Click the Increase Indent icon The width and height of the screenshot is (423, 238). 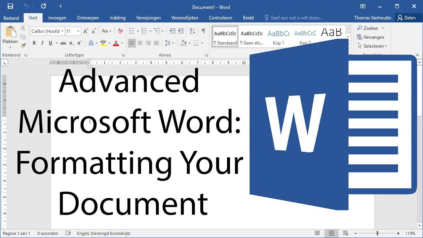coord(181,31)
